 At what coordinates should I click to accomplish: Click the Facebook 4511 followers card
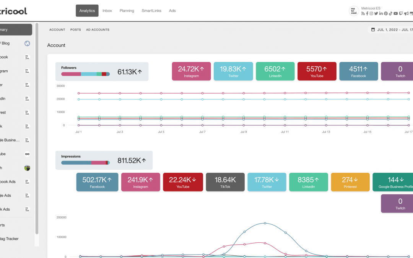pyautogui.click(x=358, y=71)
